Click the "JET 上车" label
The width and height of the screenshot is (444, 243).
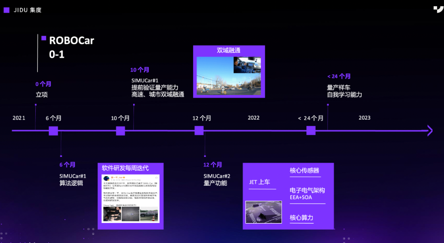point(260,182)
